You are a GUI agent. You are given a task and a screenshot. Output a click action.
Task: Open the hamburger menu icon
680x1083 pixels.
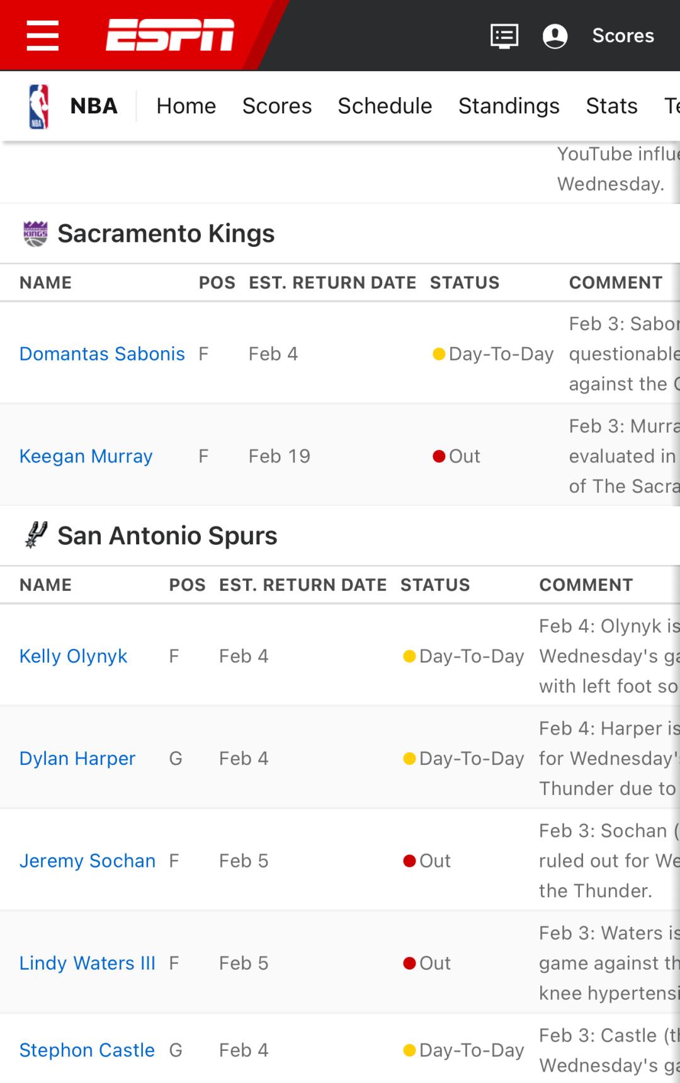(43, 35)
